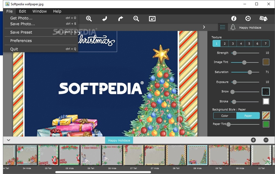Select texture number 1
The image size is (275, 174).
click(216, 44)
